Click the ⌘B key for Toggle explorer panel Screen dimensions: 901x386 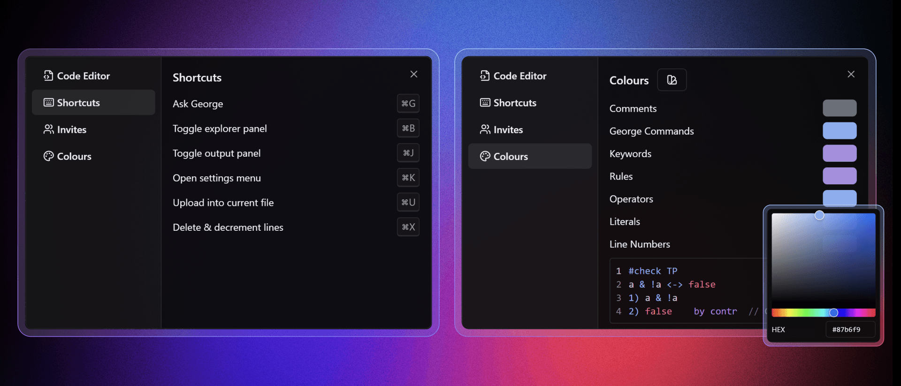point(408,128)
